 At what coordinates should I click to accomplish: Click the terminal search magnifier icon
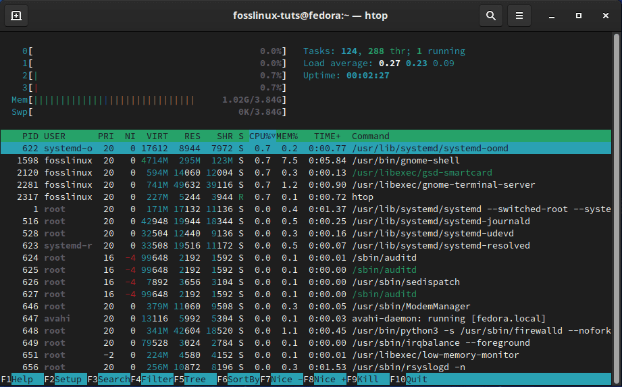coord(491,16)
